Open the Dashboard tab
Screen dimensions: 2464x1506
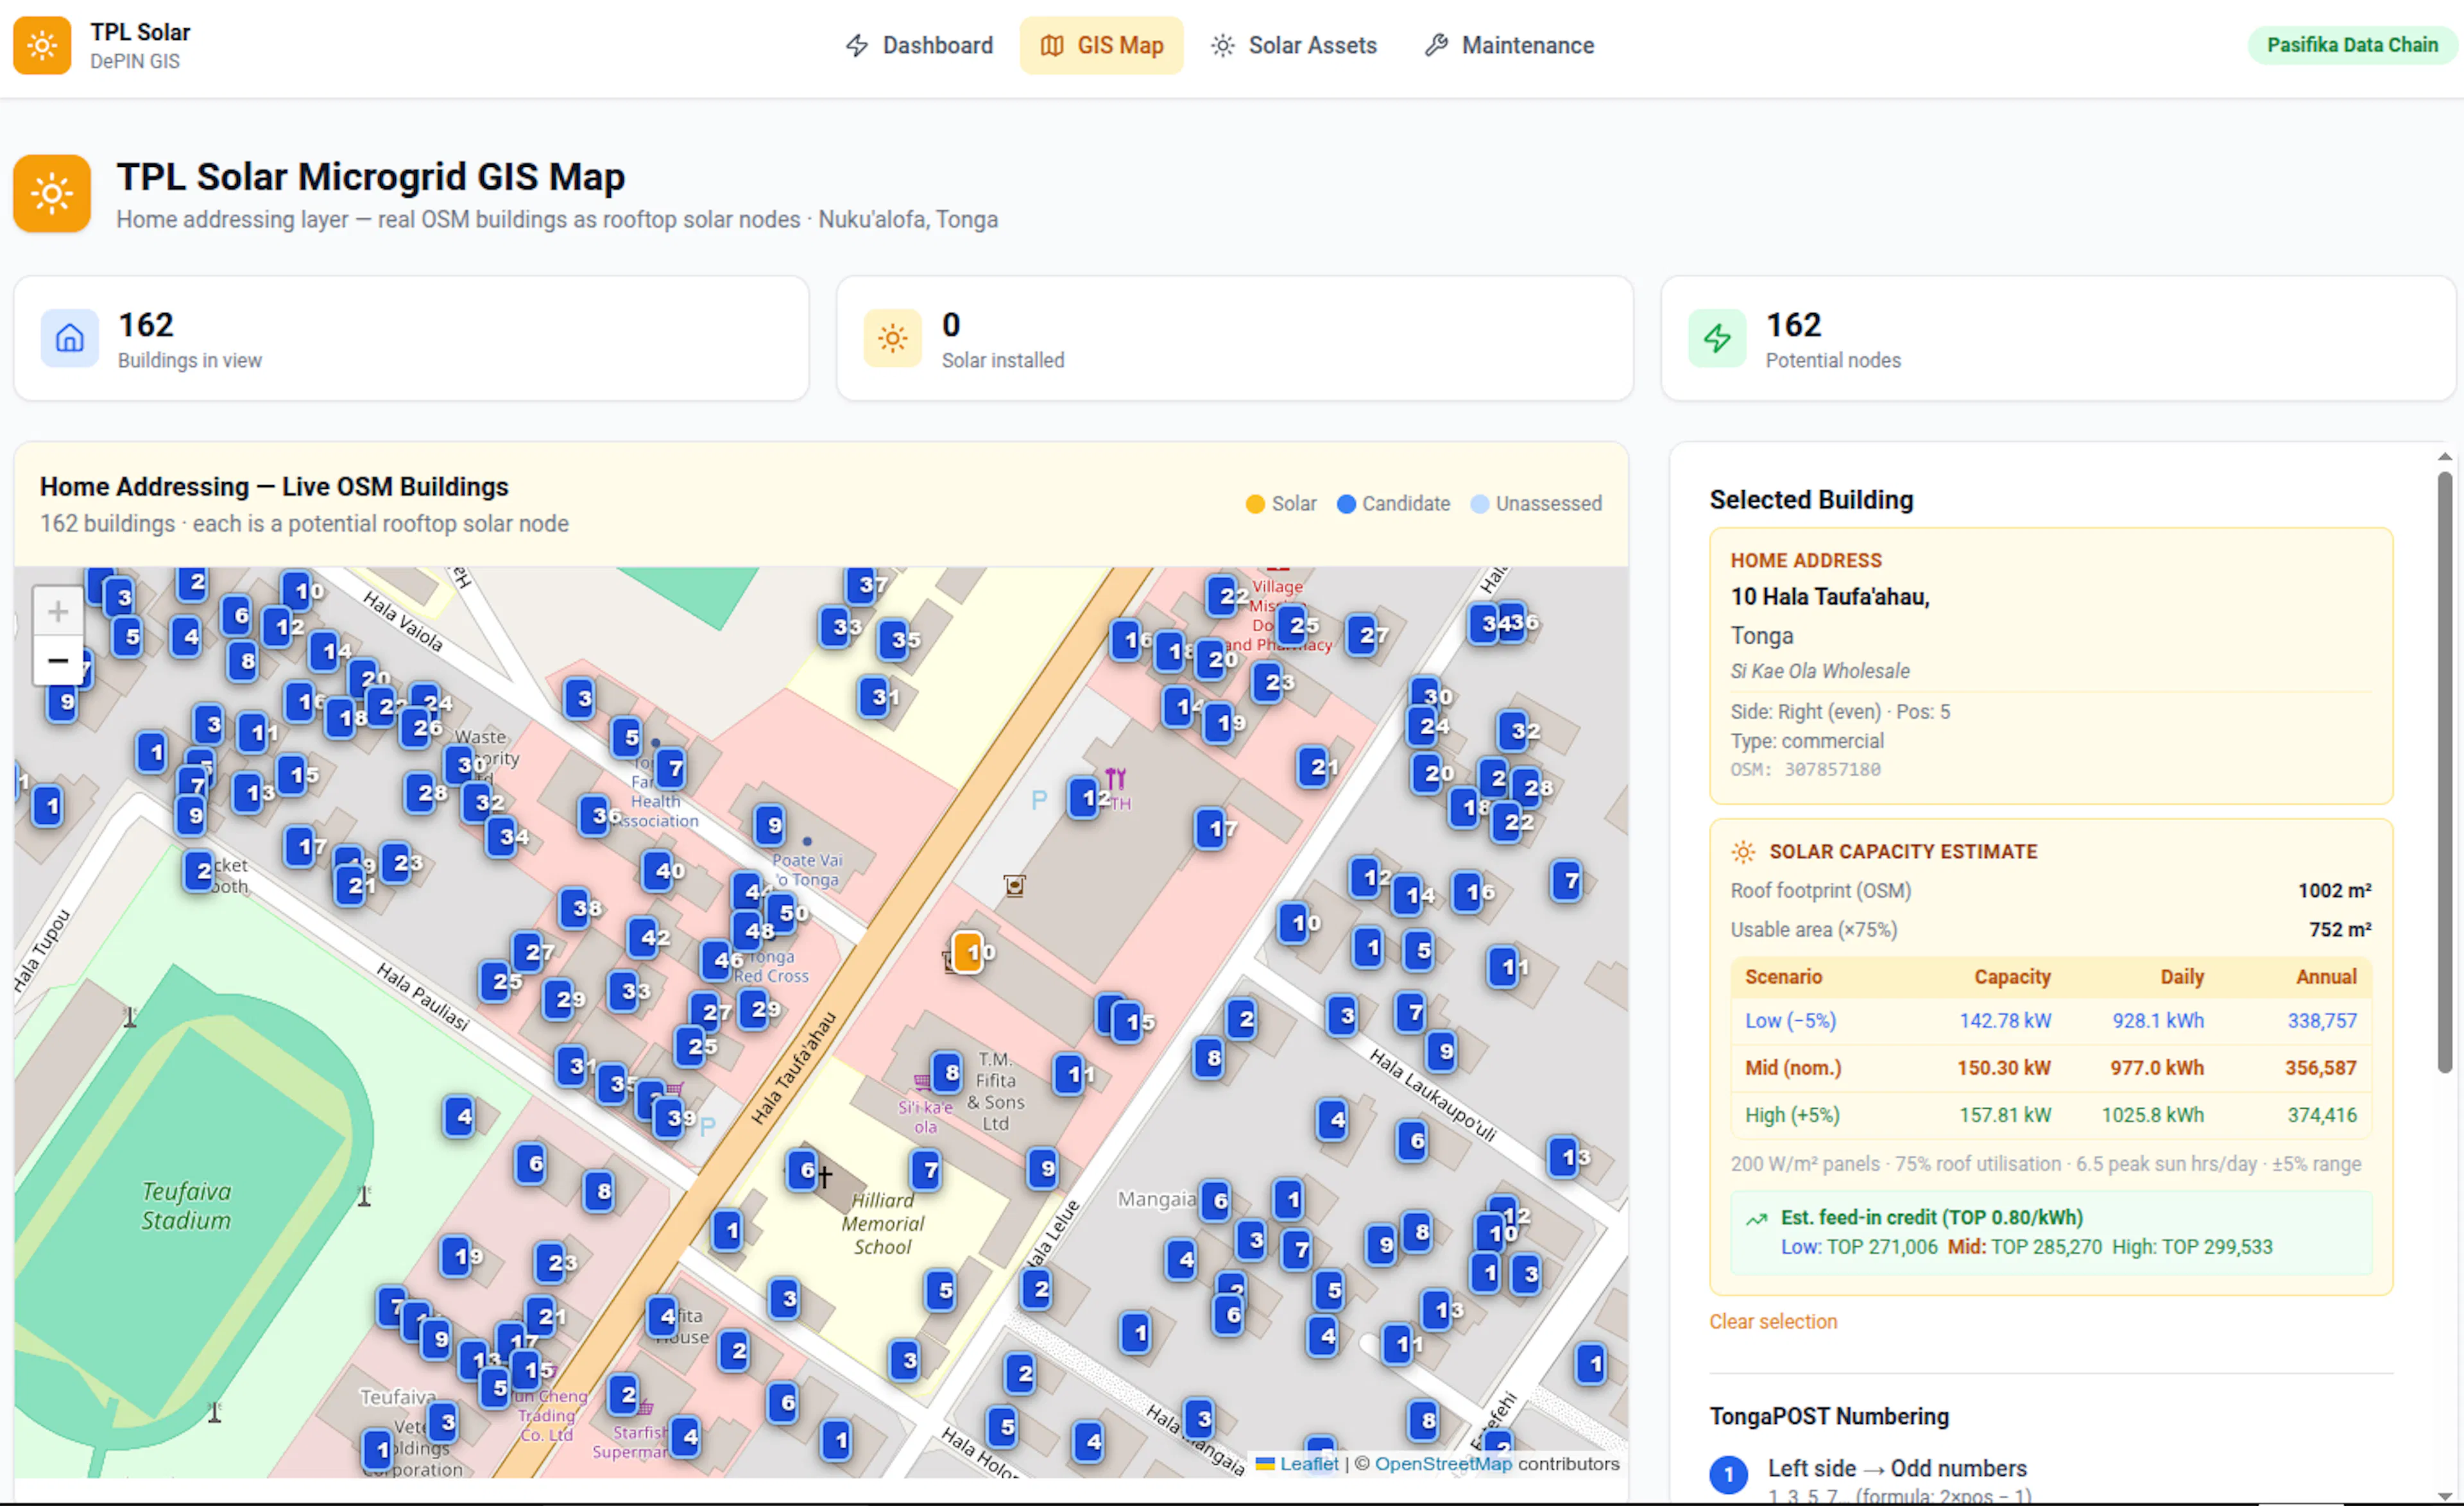(x=919, y=45)
